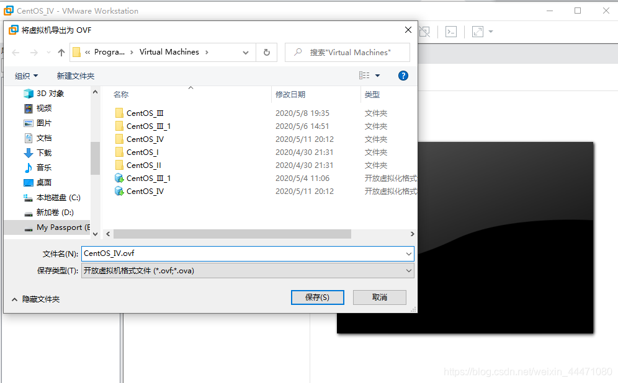Click the CentOS_Ⅳ VM screen thumbnail
This screenshot has width=618, height=383.
coord(506,238)
